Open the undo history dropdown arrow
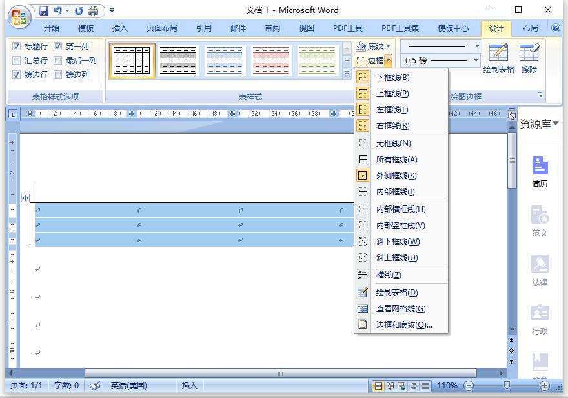568x398 pixels. pyautogui.click(x=67, y=11)
